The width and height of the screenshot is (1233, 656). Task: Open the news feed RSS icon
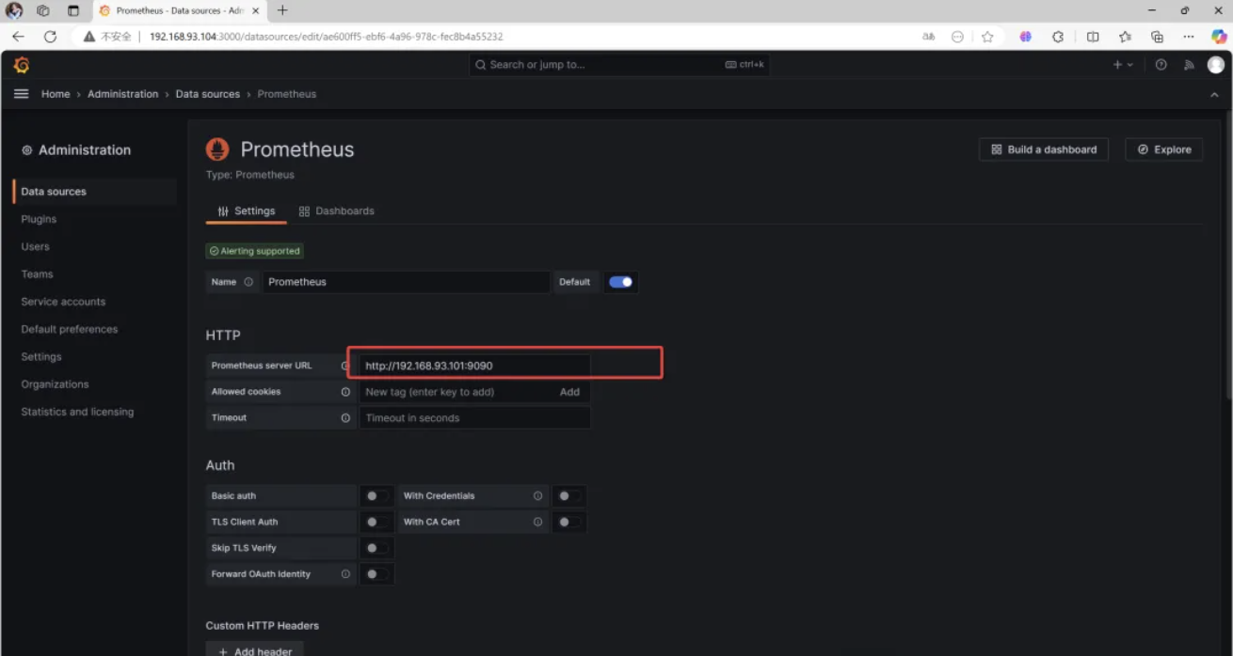pyautogui.click(x=1189, y=65)
